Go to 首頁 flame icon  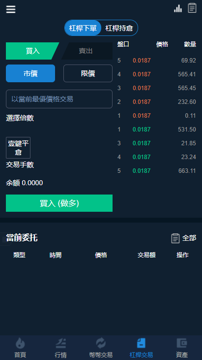click(20, 344)
